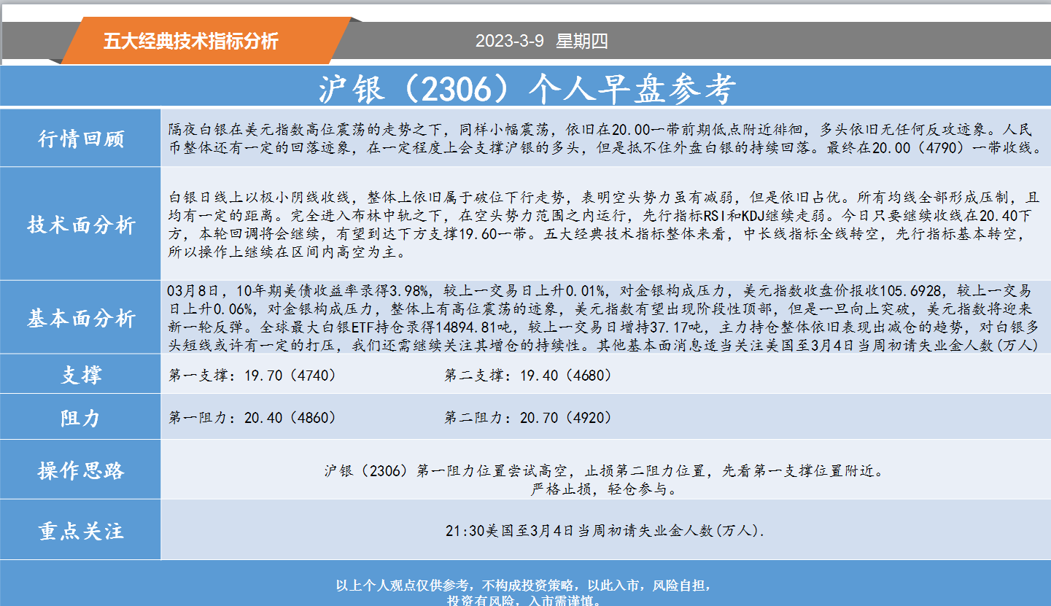Click the 支撑 row header
This screenshot has height=606, width=1051.
(x=80, y=374)
